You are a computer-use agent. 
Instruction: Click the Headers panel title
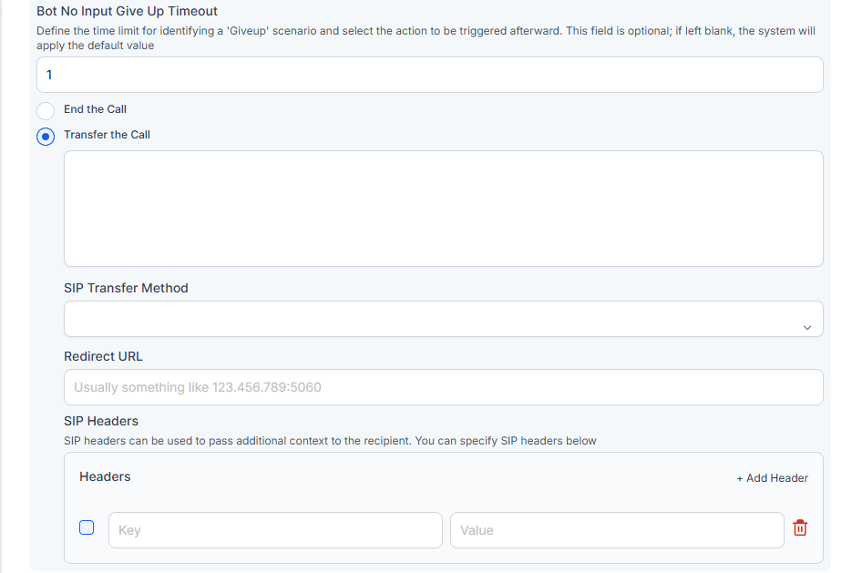(x=105, y=476)
